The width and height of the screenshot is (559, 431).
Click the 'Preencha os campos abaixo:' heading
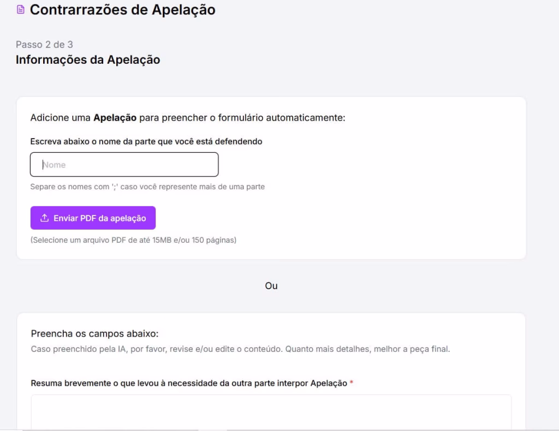click(94, 333)
